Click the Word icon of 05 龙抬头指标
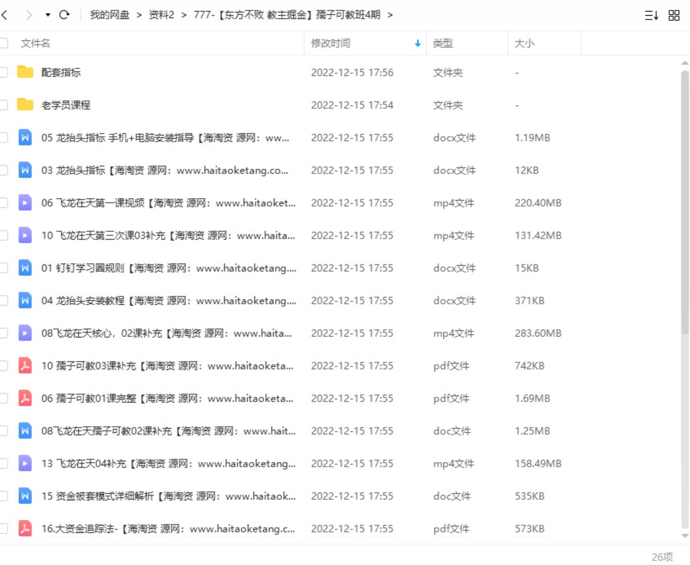Image resolution: width=690 pixels, height=565 pixels. pyautogui.click(x=25, y=138)
